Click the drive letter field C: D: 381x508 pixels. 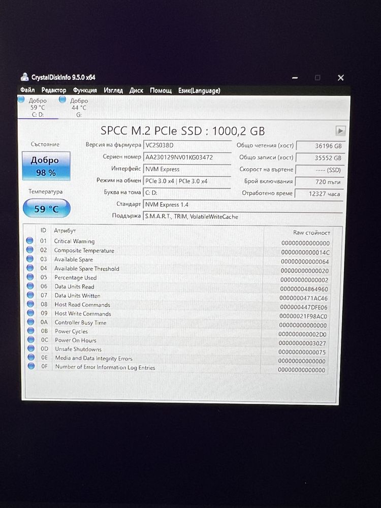(x=187, y=193)
